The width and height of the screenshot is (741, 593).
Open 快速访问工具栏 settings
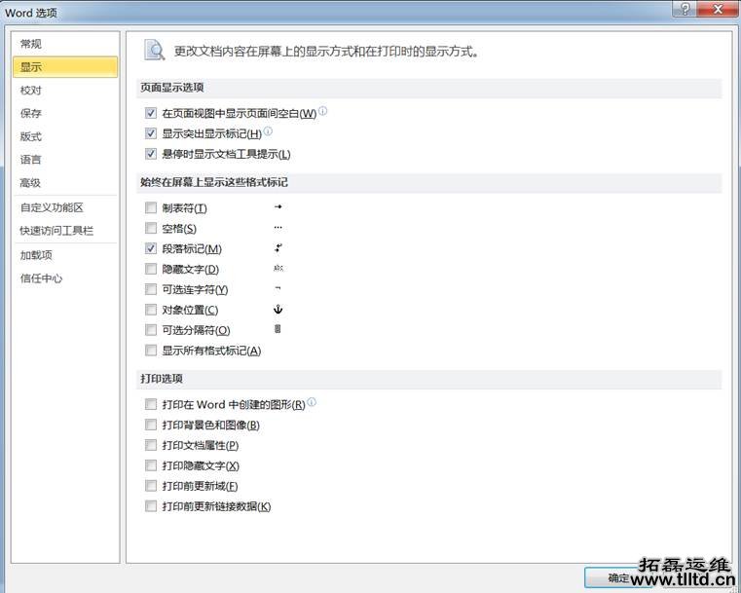pyautogui.click(x=65, y=231)
